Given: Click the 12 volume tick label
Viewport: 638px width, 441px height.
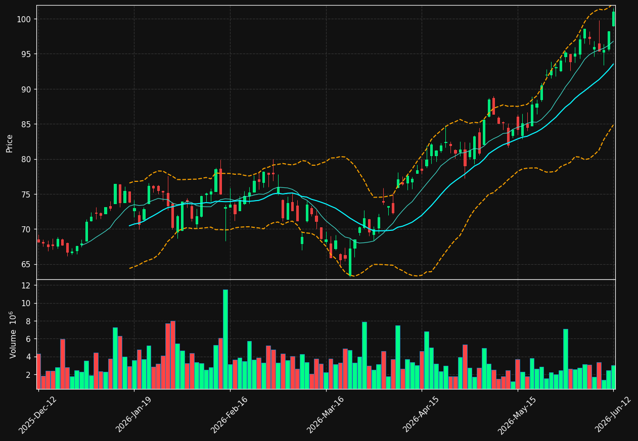Looking at the screenshot, I should coord(27,285).
